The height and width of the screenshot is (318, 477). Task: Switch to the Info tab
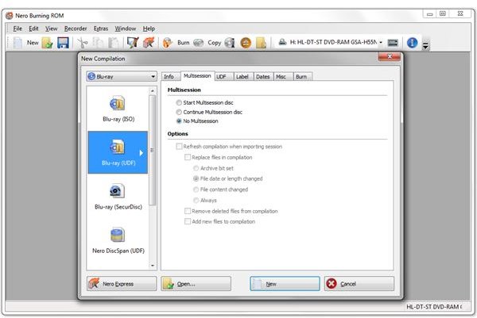pyautogui.click(x=170, y=76)
